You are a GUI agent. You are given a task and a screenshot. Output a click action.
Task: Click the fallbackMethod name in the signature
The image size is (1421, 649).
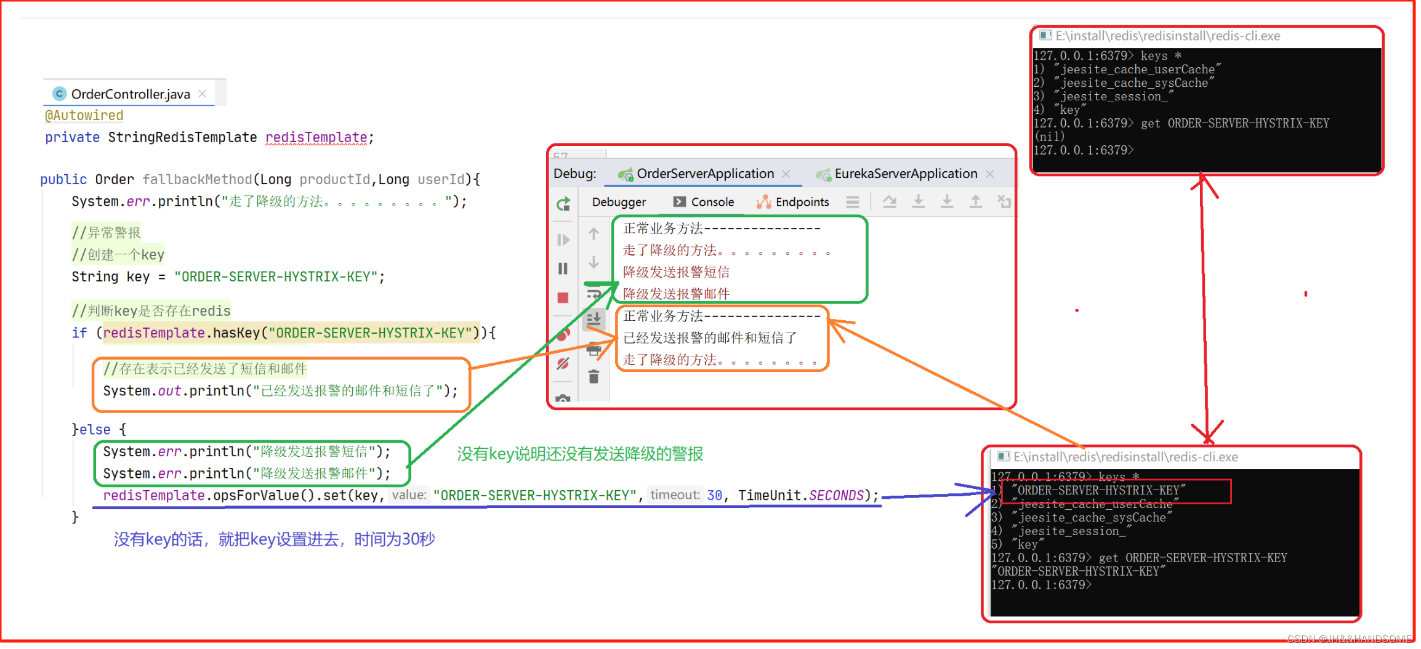197,180
